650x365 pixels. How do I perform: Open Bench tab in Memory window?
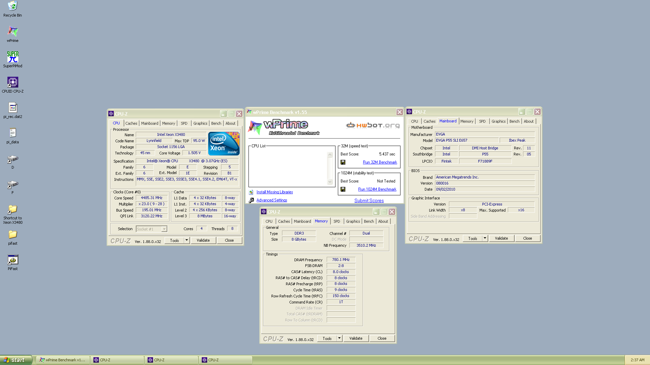[369, 221]
